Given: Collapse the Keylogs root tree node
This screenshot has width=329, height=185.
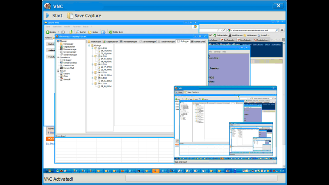Looking at the screenshot, I should 89,45.
